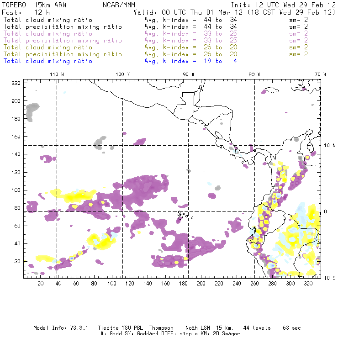Image resolution: width=338 pixels, height=338 pixels.
Task: Click the x-axis tick label "300"
Action: pyautogui.click(x=290, y=284)
